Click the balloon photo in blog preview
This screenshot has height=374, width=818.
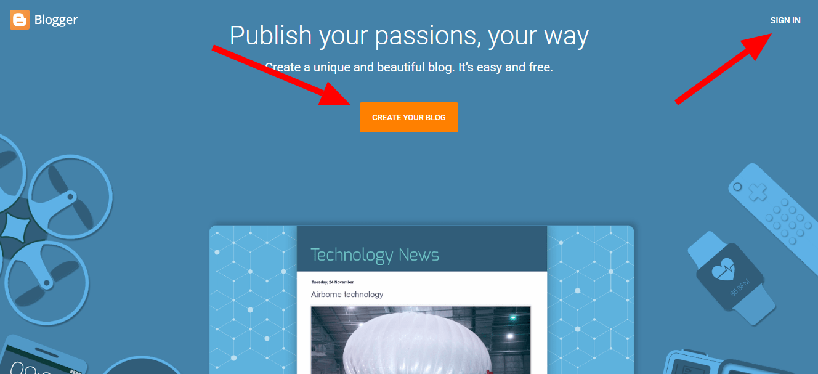[421, 340]
